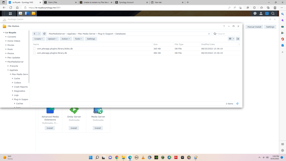Expand the Movies folder arrow
286x161 pixels.
point(6,45)
